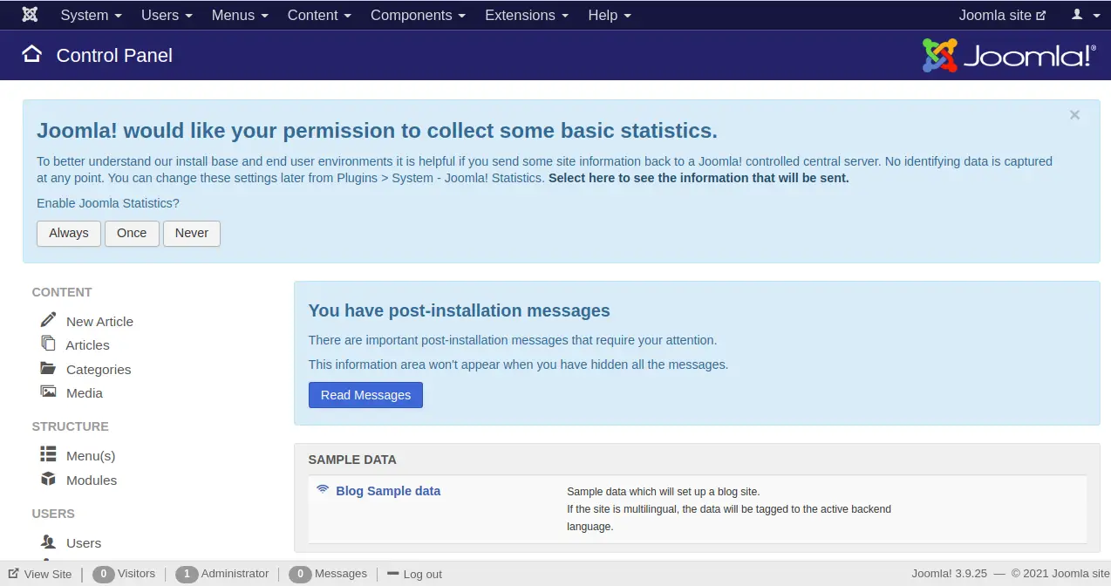
Task: Choose Once for Joomla Statistics
Action: pyautogui.click(x=132, y=233)
